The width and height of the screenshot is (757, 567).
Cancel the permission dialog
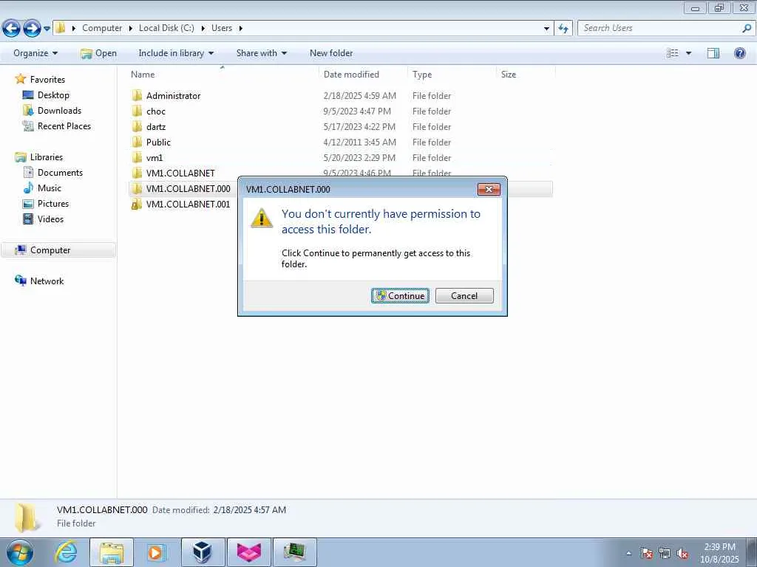coord(464,295)
